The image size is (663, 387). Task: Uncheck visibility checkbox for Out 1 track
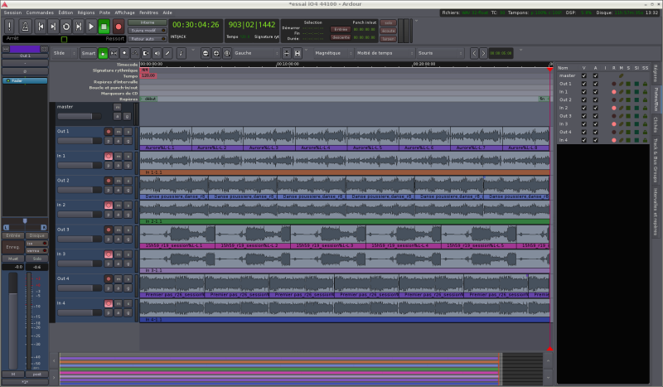pos(583,84)
